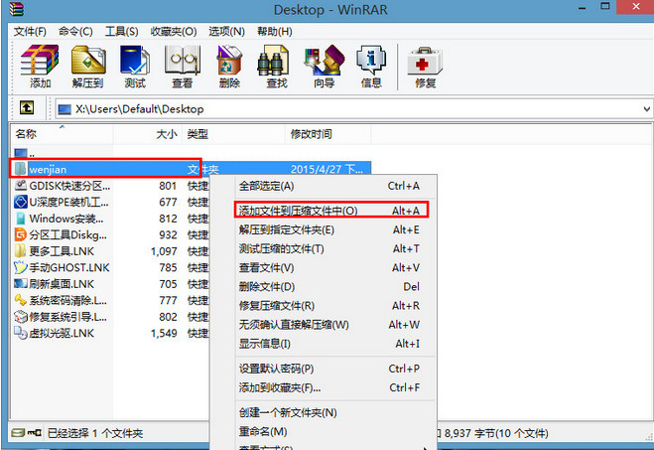Choose 测试压缩的文件(T) in context menu

(x=329, y=248)
